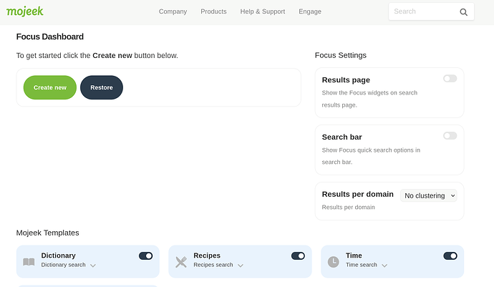Enable the Results page toggle

(450, 79)
